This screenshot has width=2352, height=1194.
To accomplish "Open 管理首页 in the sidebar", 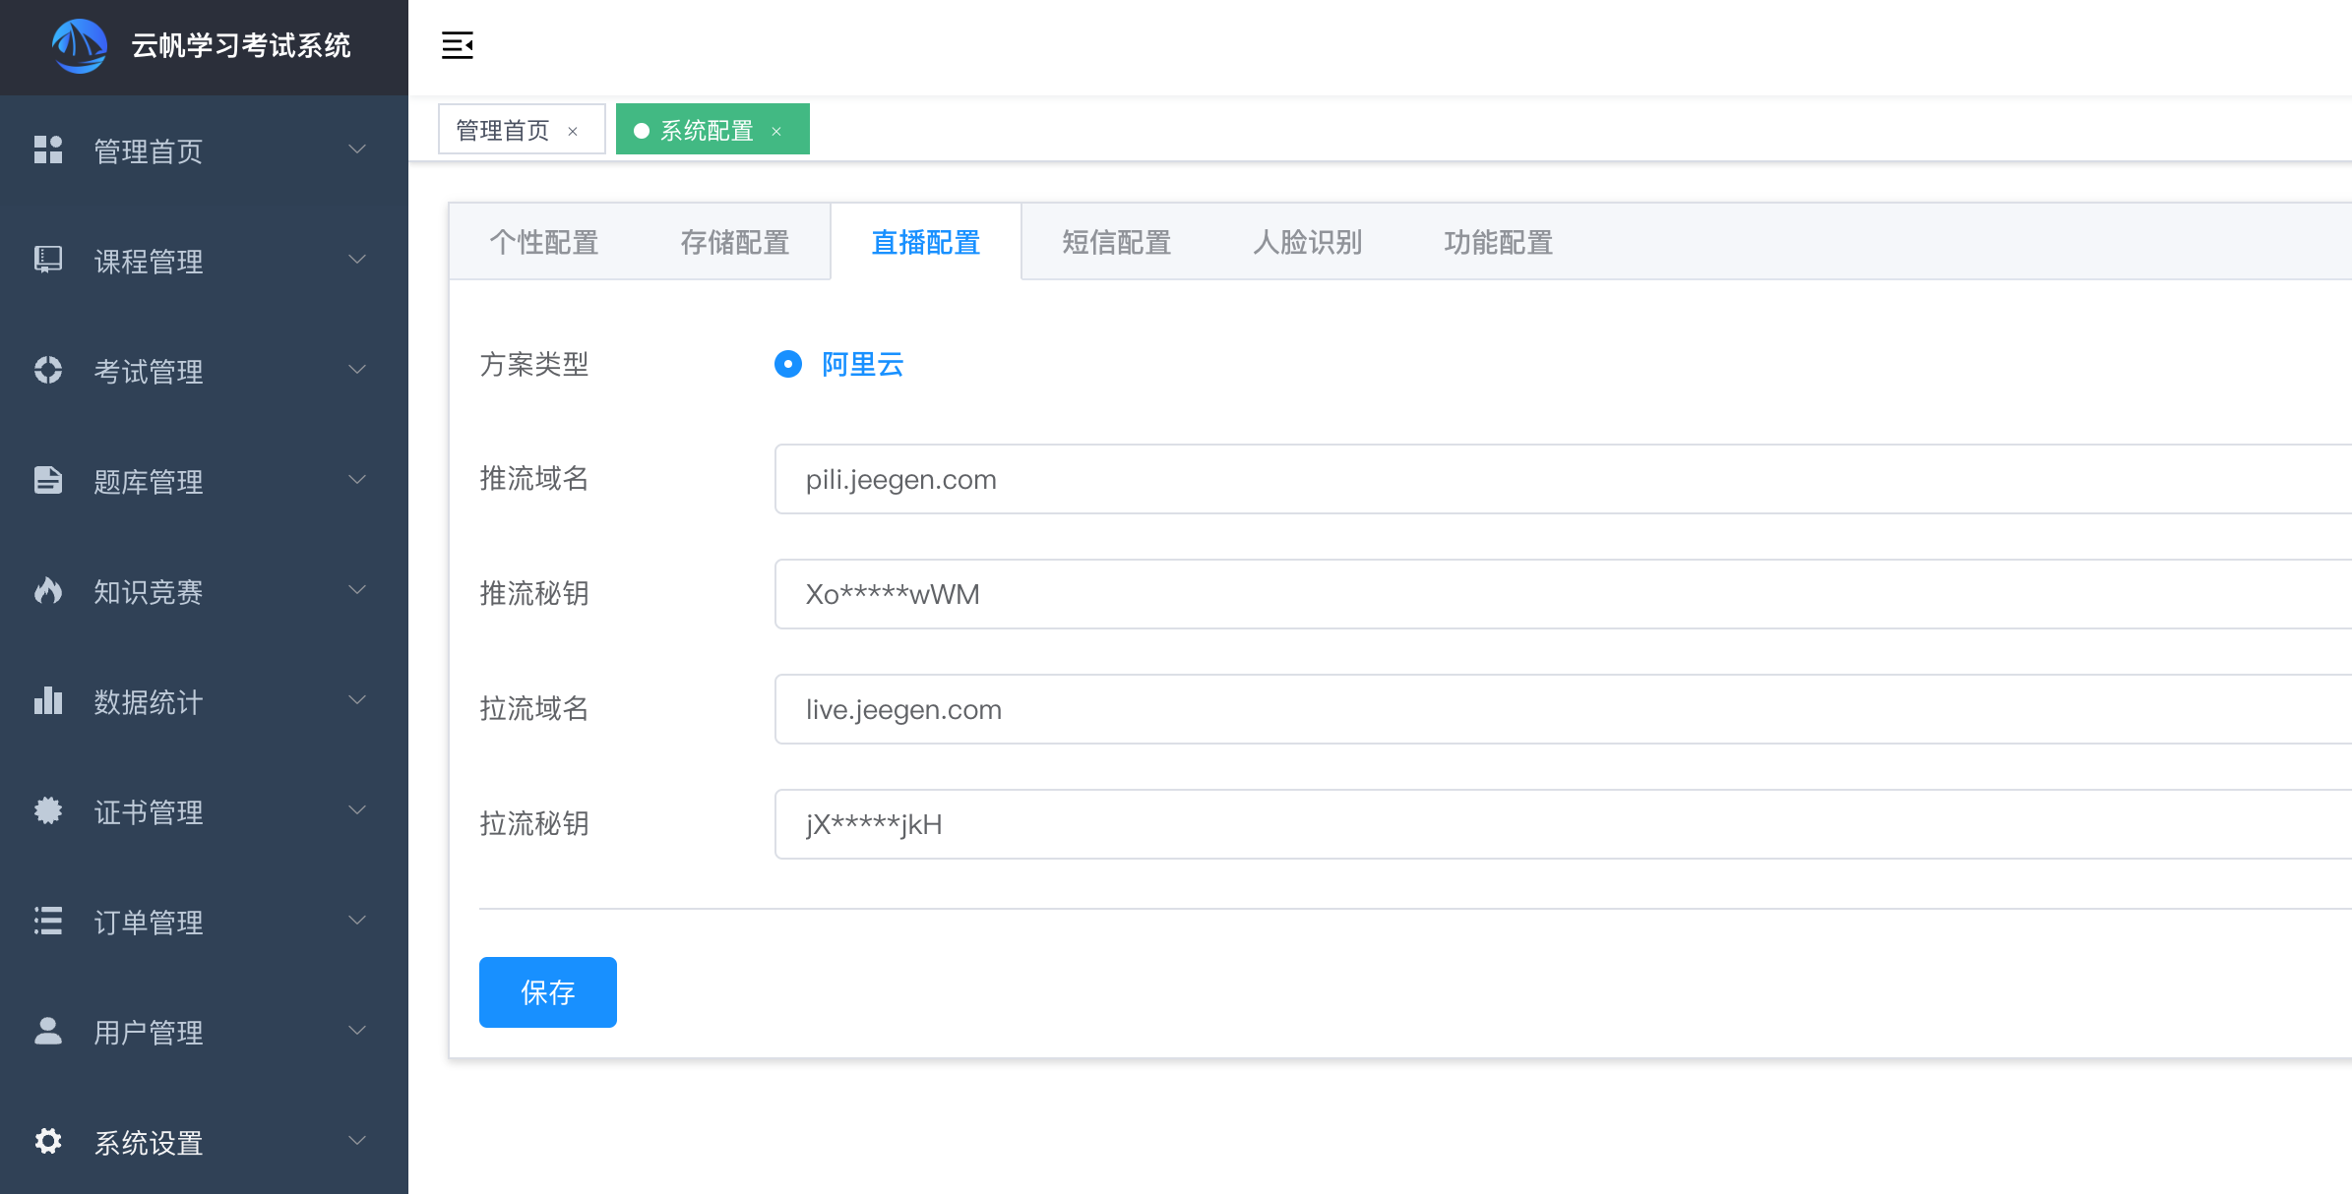I will 204,150.
